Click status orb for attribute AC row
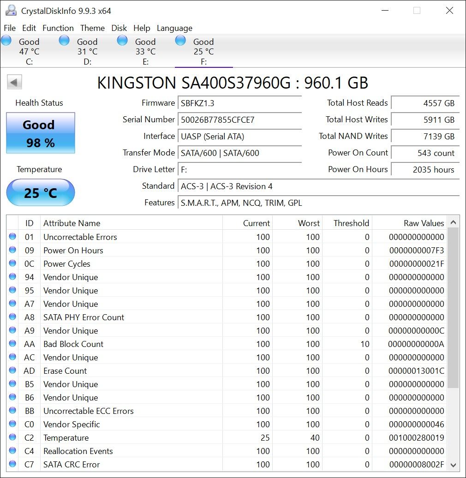 (x=12, y=357)
